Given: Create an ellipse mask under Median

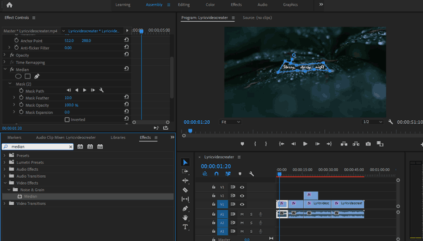Looking at the screenshot, I should [x=18, y=76].
